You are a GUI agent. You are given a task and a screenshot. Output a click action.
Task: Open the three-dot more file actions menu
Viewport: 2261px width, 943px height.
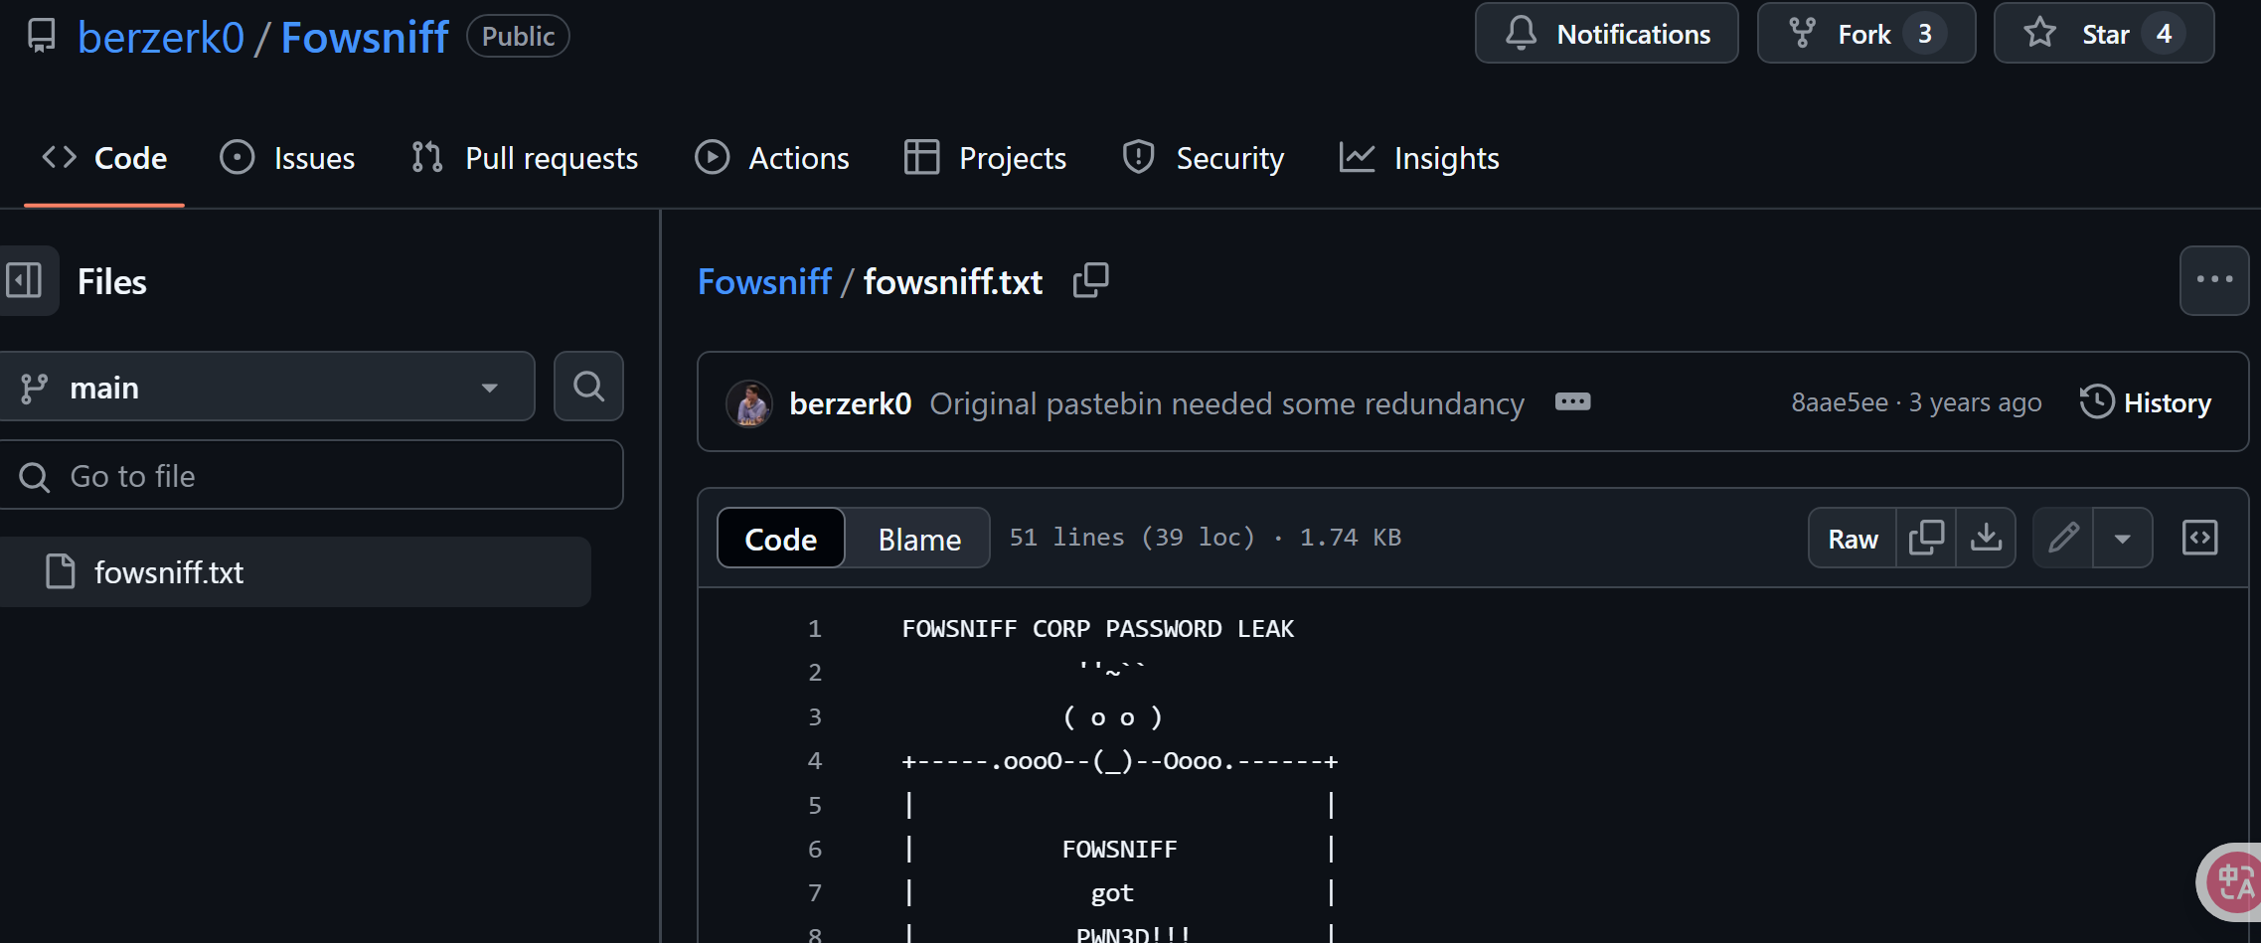2214,280
